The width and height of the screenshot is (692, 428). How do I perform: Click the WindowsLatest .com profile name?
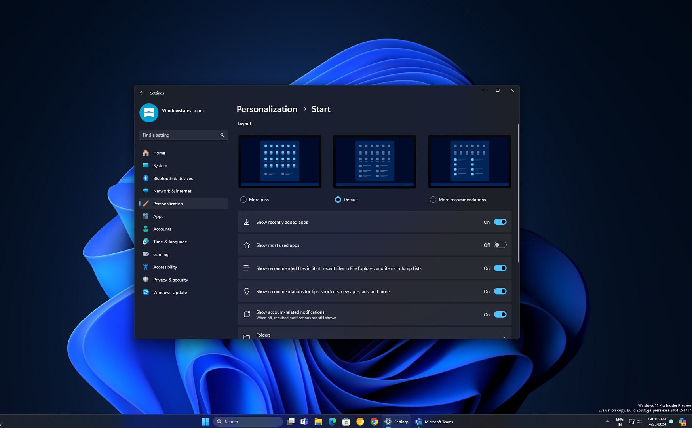(x=183, y=110)
